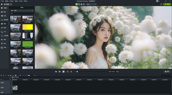Redo the last timeline action
The image size is (172, 95).
point(3,75)
